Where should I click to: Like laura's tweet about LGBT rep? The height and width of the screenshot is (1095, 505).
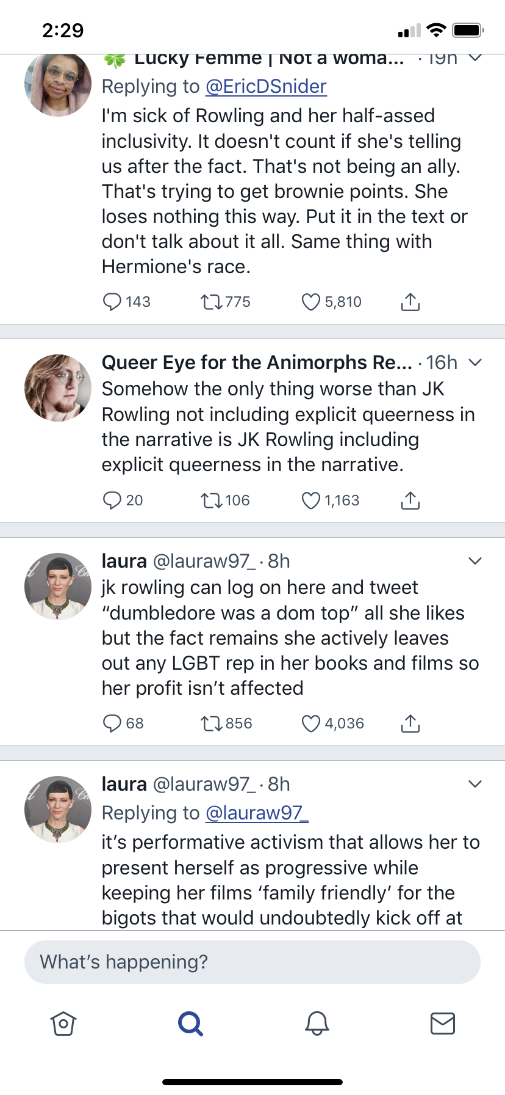[x=311, y=723]
